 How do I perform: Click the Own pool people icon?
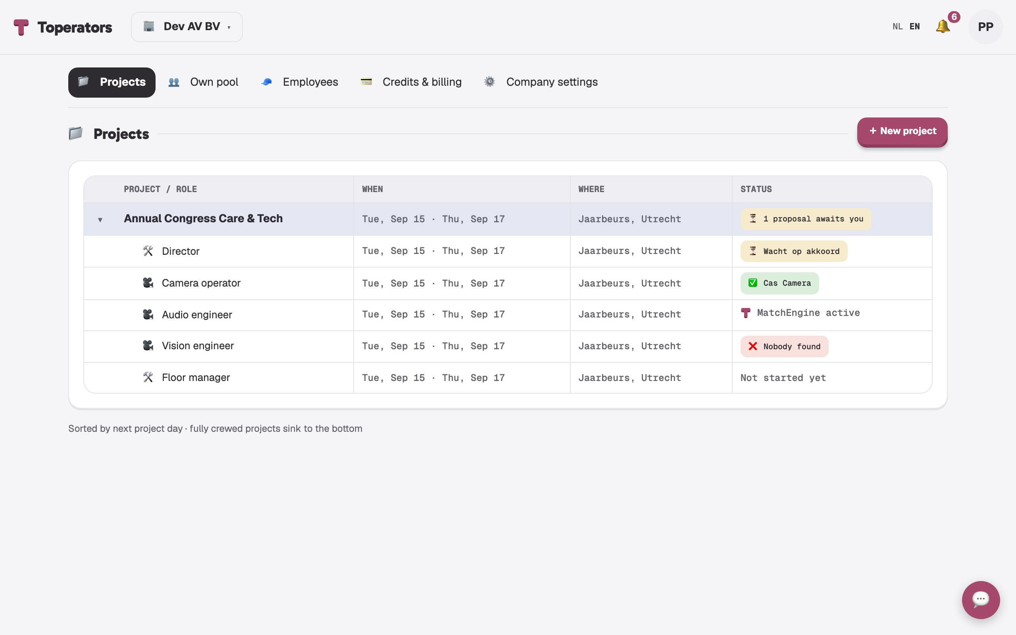click(x=174, y=82)
